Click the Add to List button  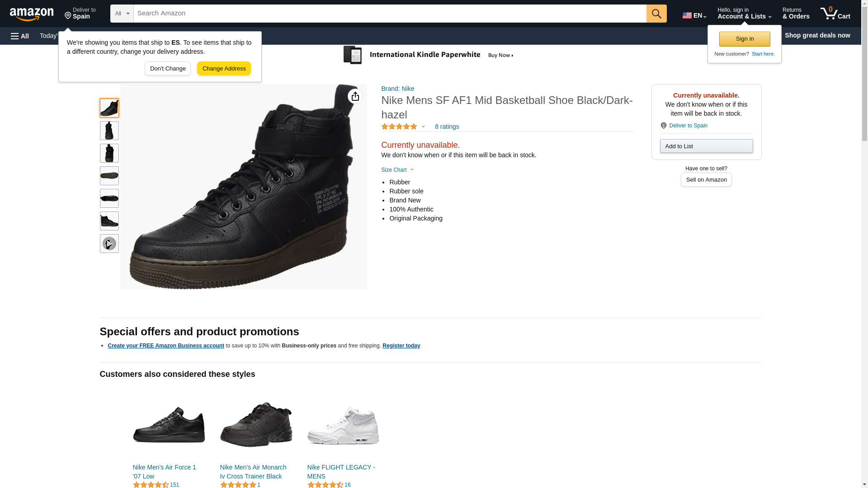point(706,146)
